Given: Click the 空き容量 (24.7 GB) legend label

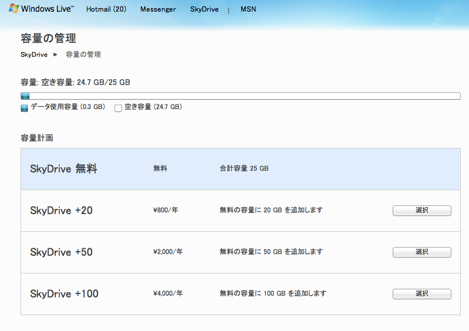Looking at the screenshot, I should pos(153,107).
